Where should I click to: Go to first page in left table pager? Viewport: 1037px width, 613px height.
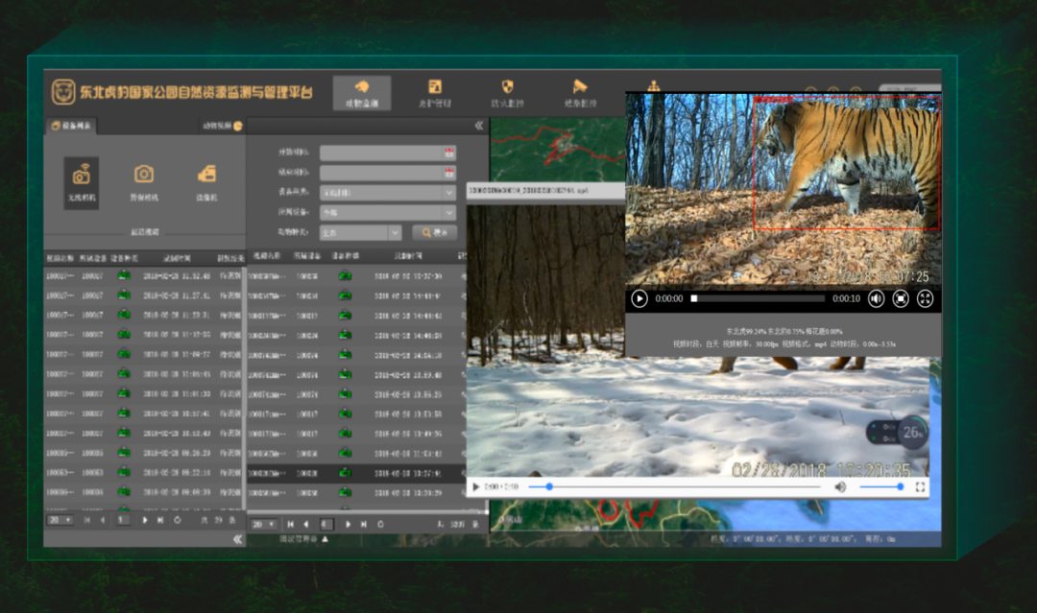pyautogui.click(x=86, y=521)
